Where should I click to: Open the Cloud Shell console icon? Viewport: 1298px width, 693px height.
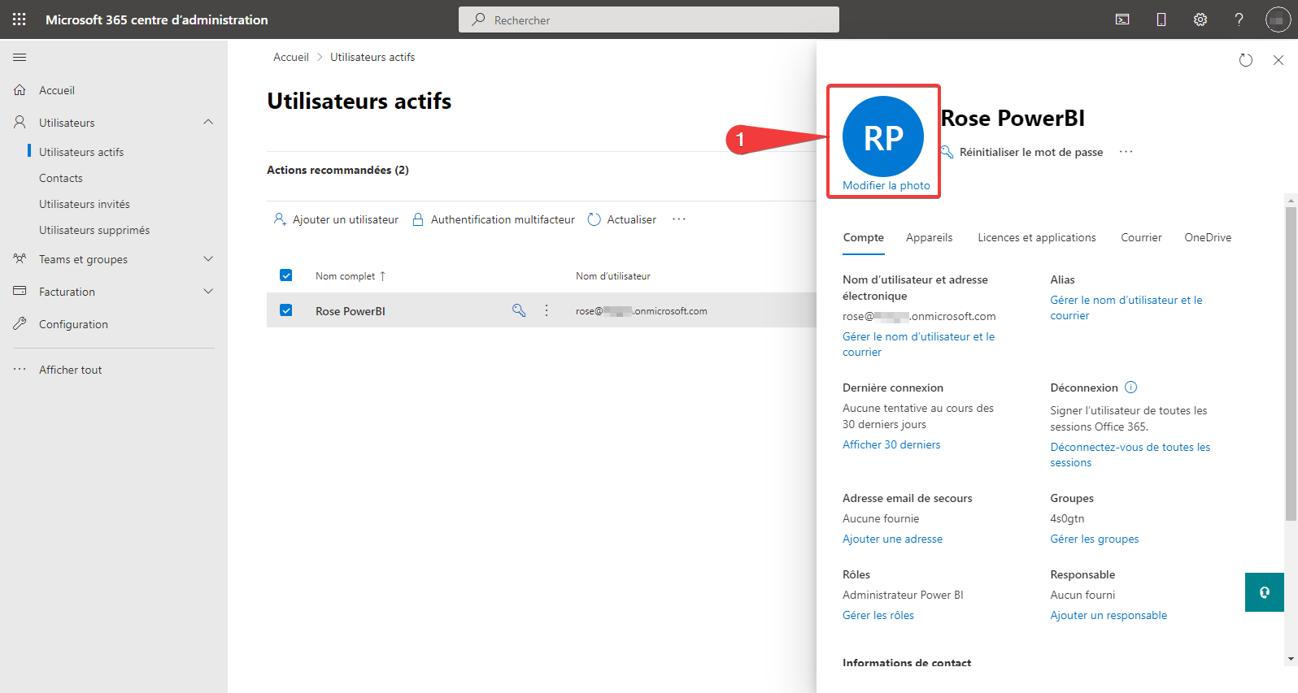pos(1122,19)
